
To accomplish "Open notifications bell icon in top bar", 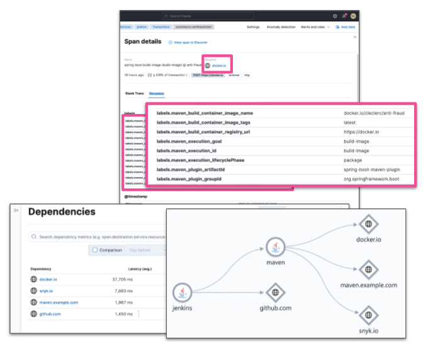I will pyautogui.click(x=344, y=16).
